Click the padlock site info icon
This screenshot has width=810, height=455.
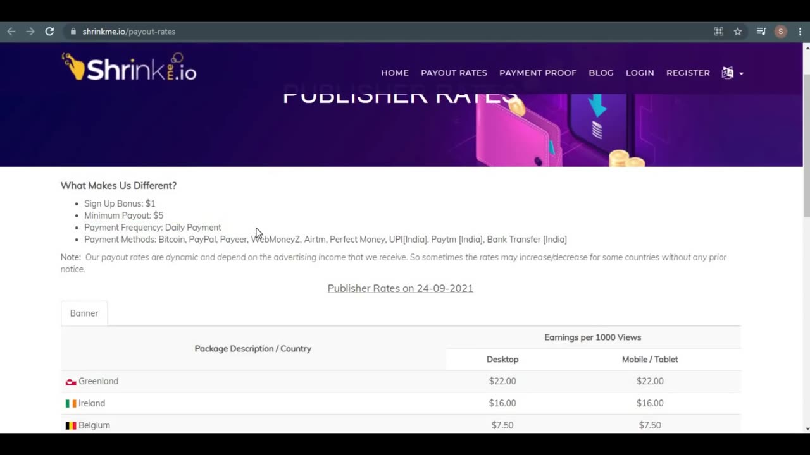(x=73, y=32)
